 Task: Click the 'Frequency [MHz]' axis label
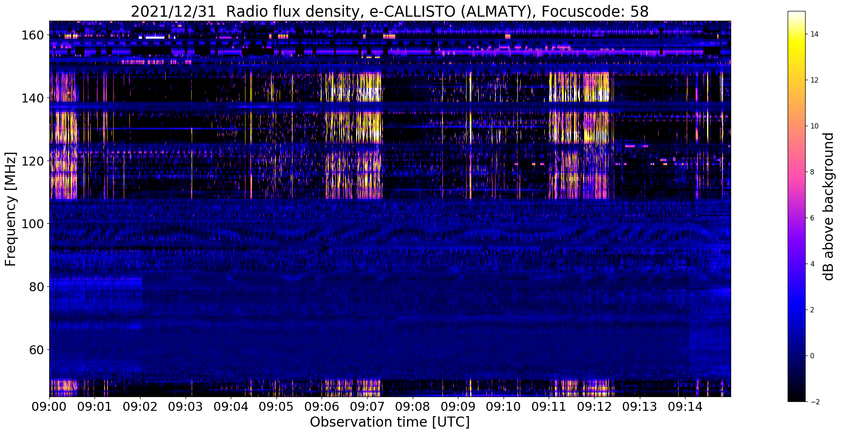click(x=11, y=209)
